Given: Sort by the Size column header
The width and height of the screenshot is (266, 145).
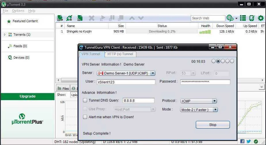Looking at the screenshot, I should 117,26.
